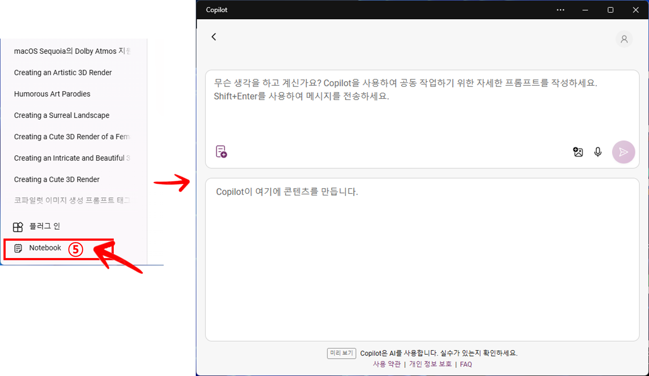Click the 플러그 인 plugin icon
Viewport: 649px width, 376px height.
pyautogui.click(x=18, y=227)
